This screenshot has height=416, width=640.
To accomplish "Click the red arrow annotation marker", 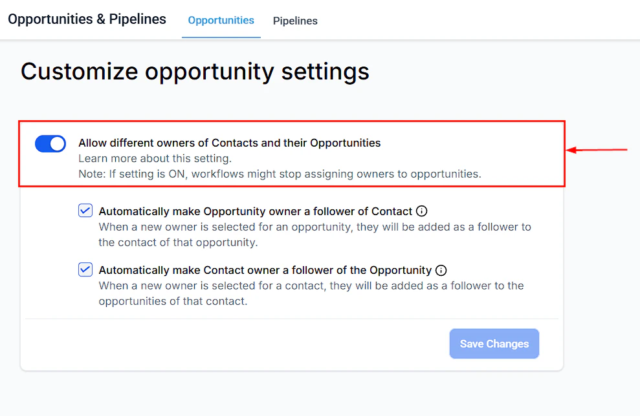I will pyautogui.click(x=599, y=149).
